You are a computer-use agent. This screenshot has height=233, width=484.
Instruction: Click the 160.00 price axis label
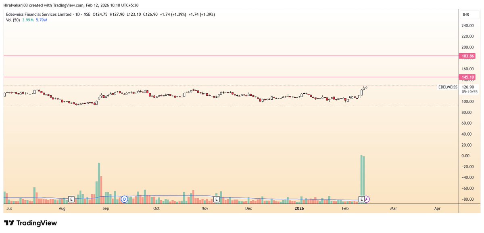click(x=467, y=69)
